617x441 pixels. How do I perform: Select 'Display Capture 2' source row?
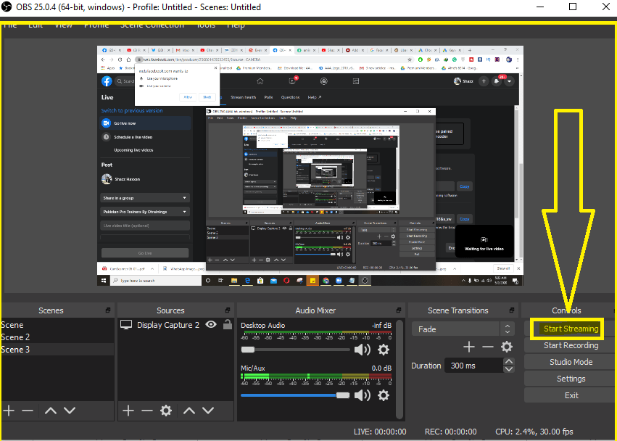point(175,325)
